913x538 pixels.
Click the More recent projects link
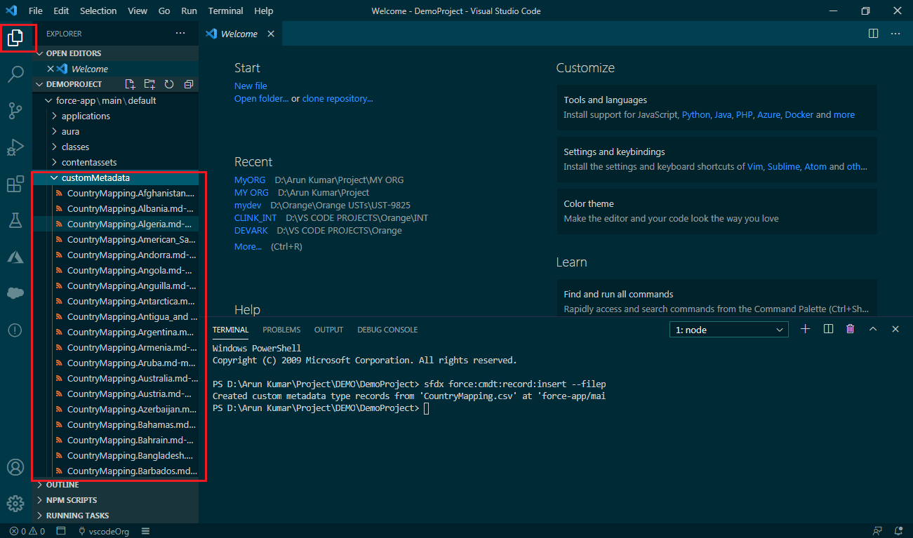[248, 247]
